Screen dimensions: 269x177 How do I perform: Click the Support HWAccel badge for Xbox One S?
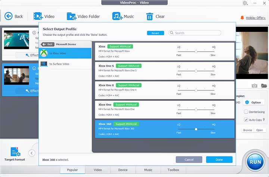point(129,66)
